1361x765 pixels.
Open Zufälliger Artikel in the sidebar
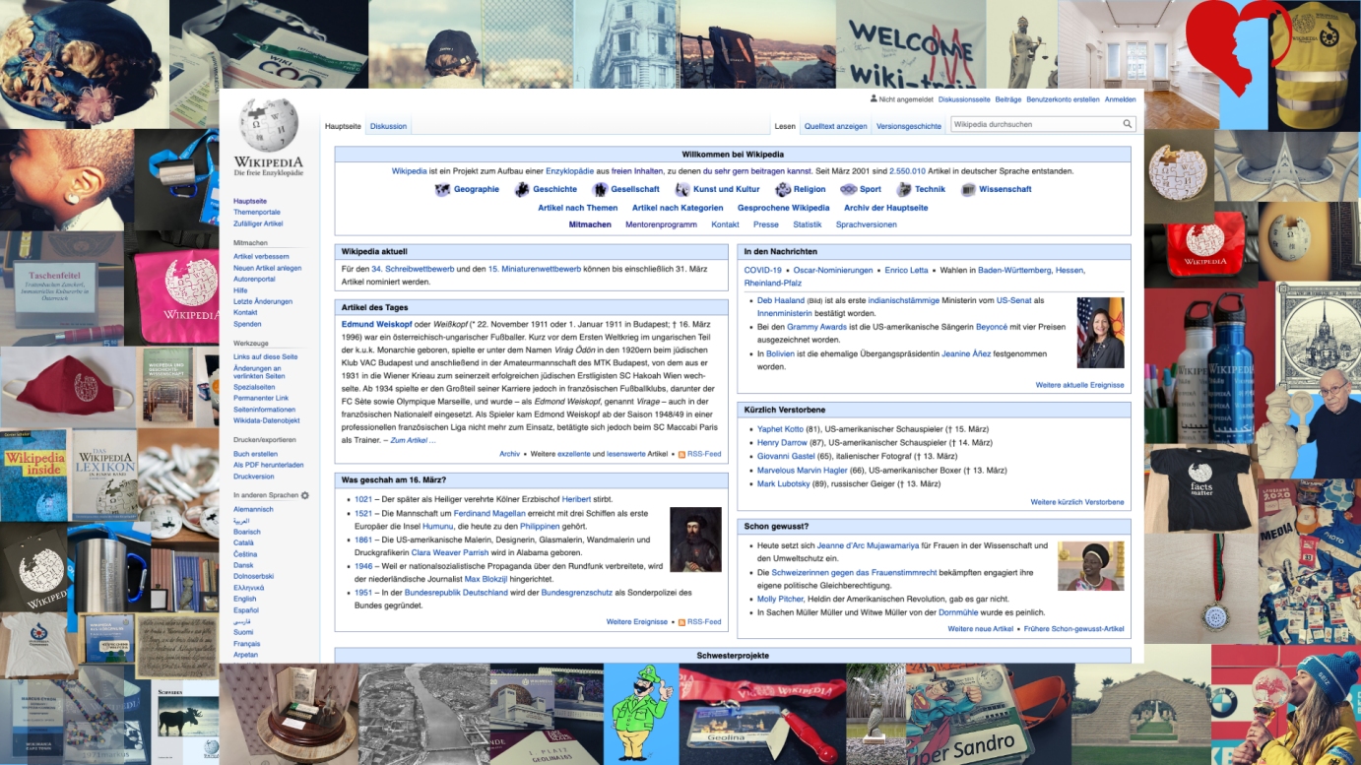[258, 223]
